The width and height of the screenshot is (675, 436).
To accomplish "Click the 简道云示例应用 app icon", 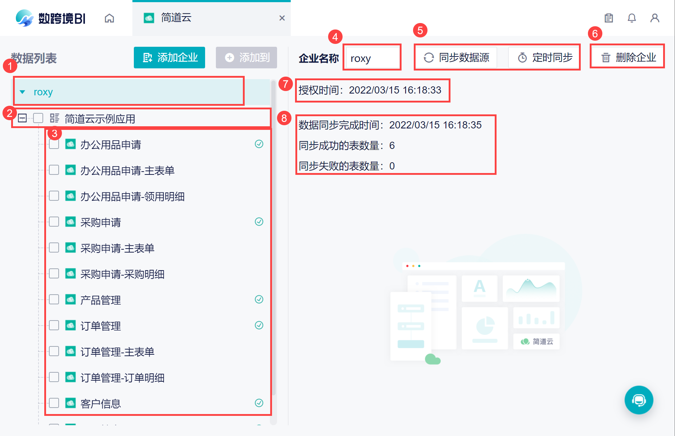I will click(x=54, y=118).
